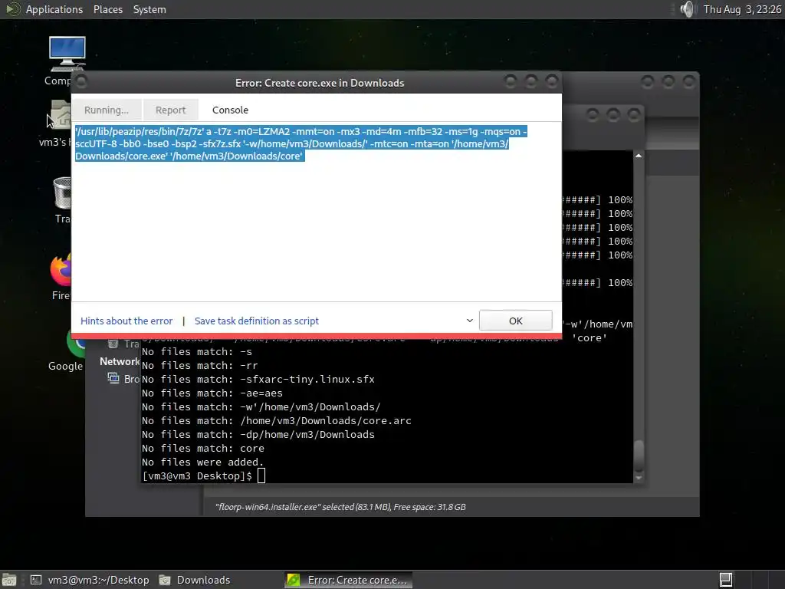This screenshot has width=785, height=589.
Task: Click 'No files were added.' terminal line
Action: point(202,462)
